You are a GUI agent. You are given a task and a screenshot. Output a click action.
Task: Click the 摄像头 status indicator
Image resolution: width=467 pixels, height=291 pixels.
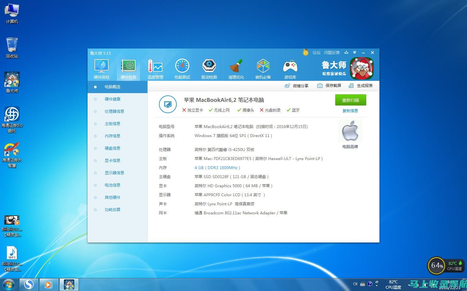coord(245,110)
